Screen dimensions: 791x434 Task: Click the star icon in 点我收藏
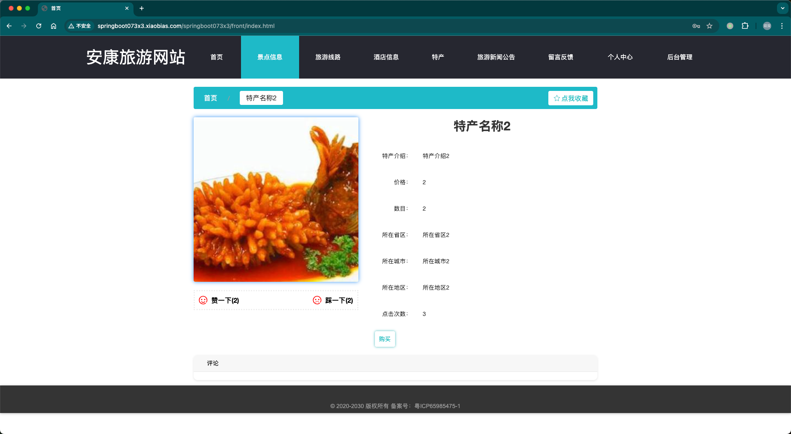tap(557, 98)
